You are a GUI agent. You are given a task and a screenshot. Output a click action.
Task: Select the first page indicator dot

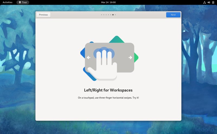click(x=101, y=15)
